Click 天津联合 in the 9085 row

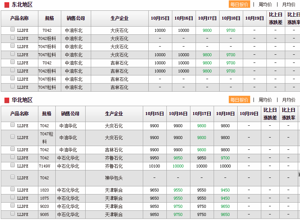pos(114,214)
